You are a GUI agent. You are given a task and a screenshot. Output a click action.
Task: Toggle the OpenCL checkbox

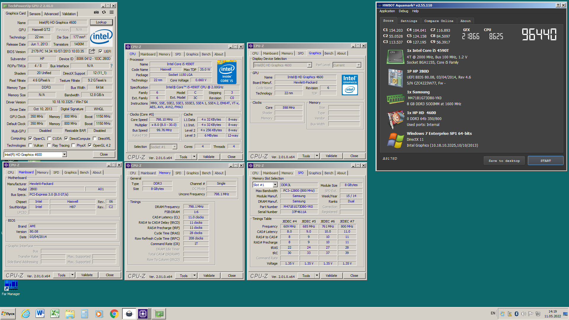tap(30, 138)
